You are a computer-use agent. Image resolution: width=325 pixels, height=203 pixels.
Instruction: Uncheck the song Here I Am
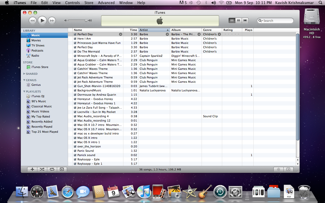[75, 39]
